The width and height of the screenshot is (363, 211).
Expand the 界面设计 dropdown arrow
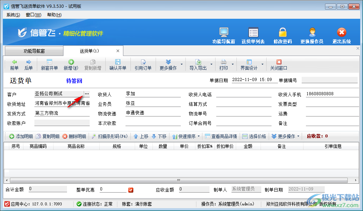coord(262,64)
